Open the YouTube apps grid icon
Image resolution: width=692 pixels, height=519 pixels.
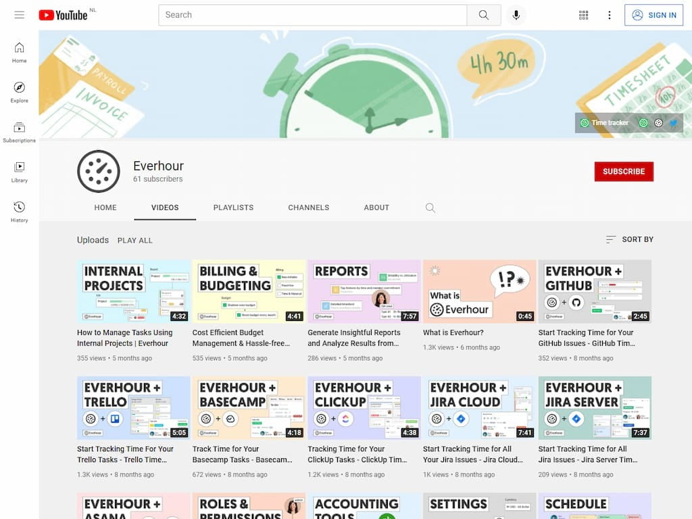click(583, 14)
